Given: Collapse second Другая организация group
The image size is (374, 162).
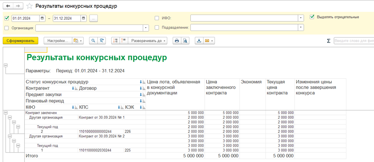Looking at the screenshot, I should click(x=10, y=136).
